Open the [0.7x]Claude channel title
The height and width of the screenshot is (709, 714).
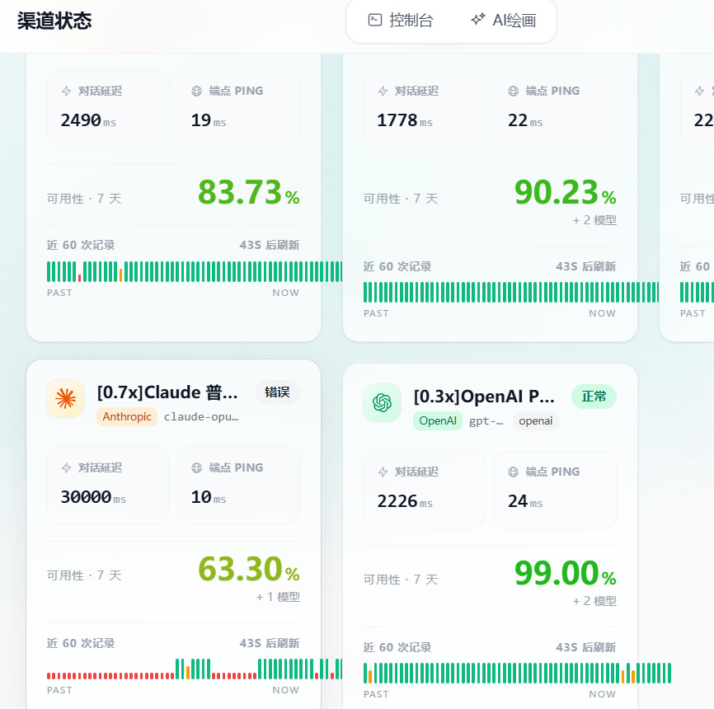point(167,392)
